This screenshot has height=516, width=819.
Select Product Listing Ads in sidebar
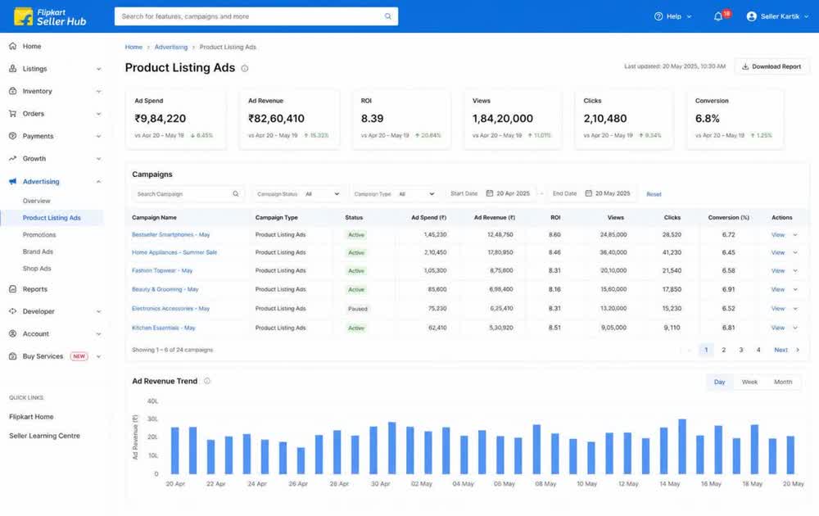tap(52, 218)
